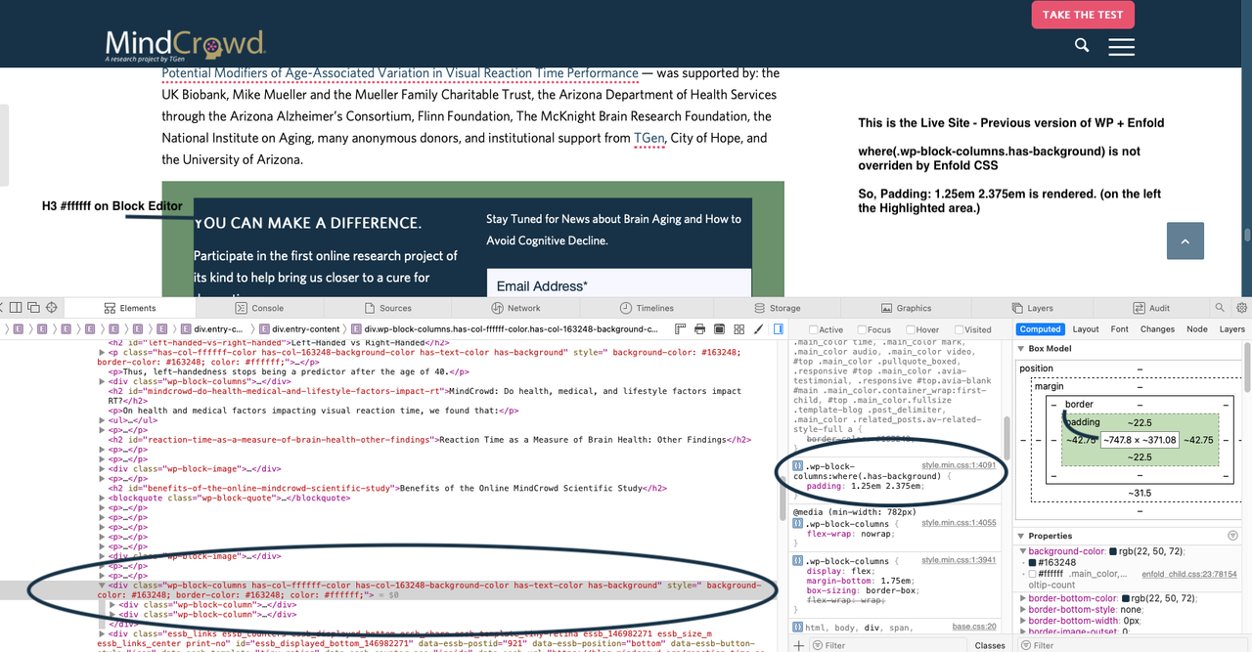Screen dimensions: 1252x652
Task: Activate the element selection crosshair icon
Action: (x=53, y=308)
